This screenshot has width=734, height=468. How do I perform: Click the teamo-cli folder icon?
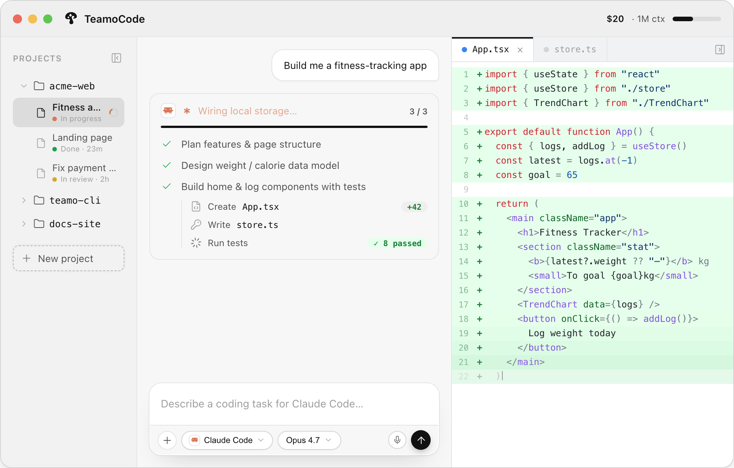(x=39, y=200)
